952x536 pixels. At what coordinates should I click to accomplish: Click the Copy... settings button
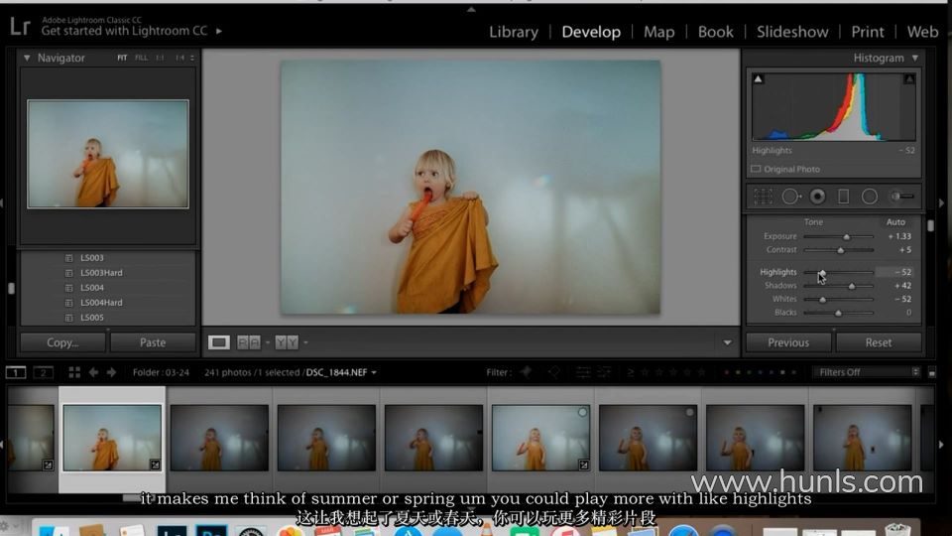tap(62, 342)
